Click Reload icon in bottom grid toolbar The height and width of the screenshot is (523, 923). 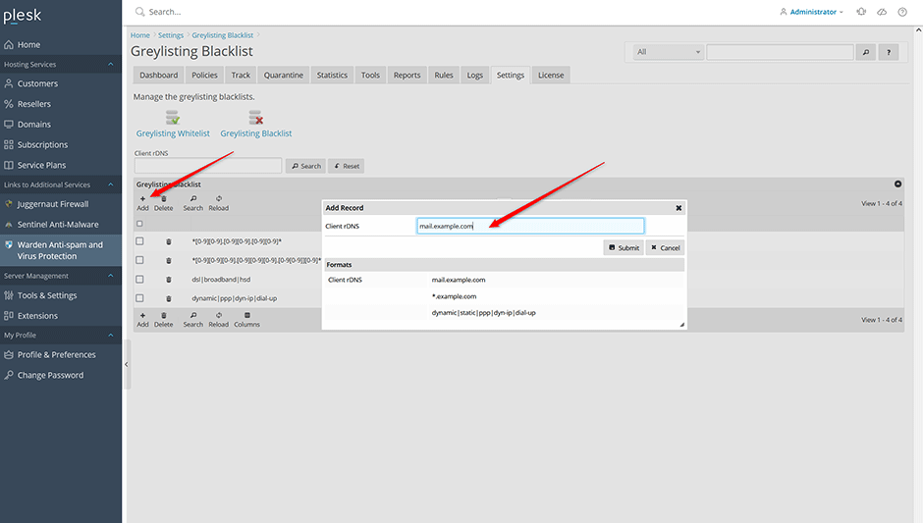point(218,315)
